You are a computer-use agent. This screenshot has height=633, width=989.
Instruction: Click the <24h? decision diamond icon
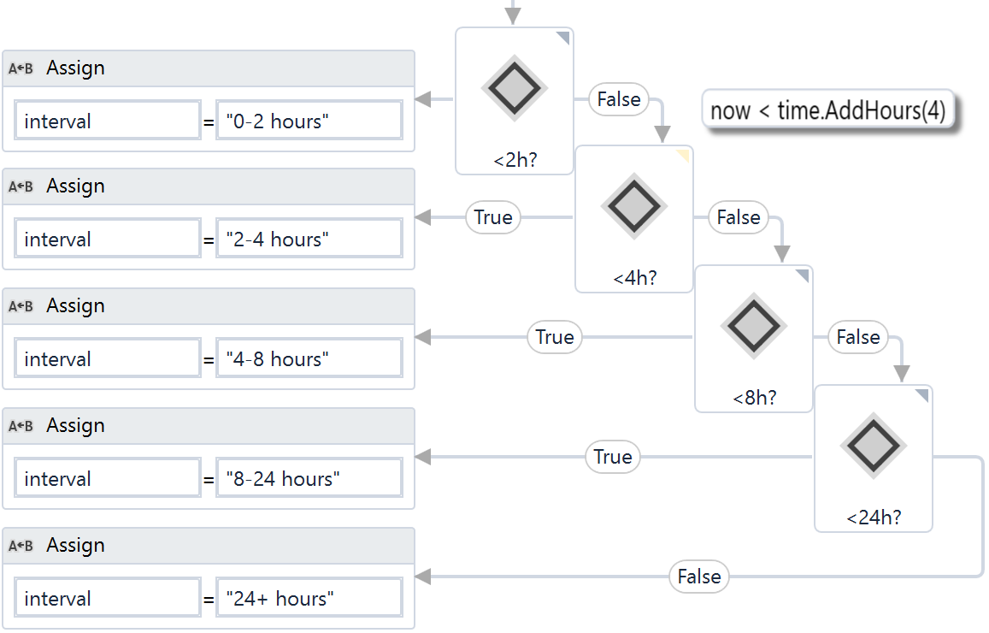(x=873, y=446)
